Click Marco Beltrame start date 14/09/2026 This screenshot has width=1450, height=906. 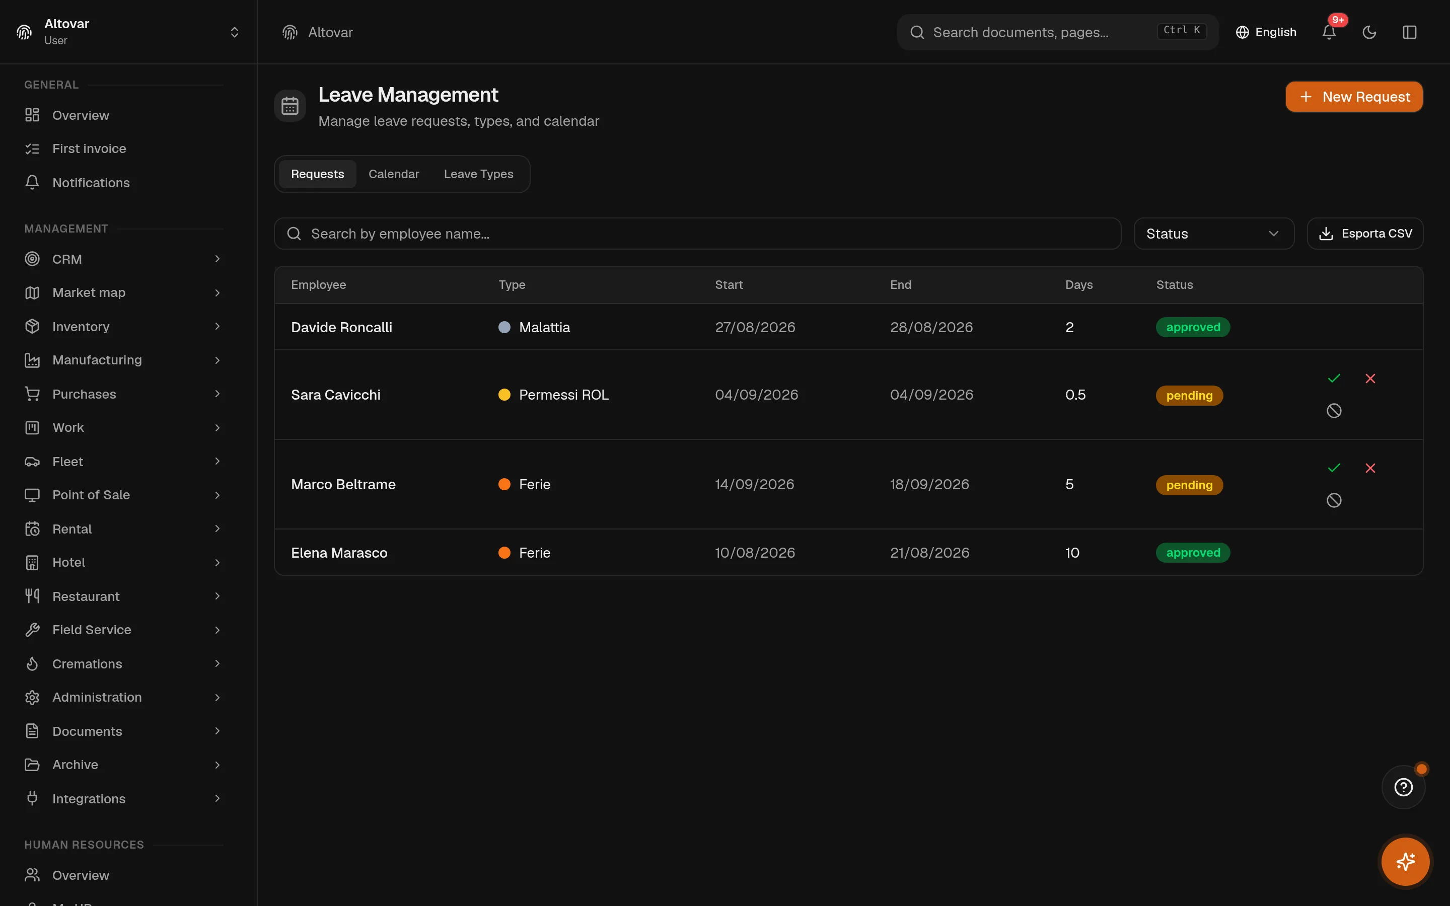[754, 484]
